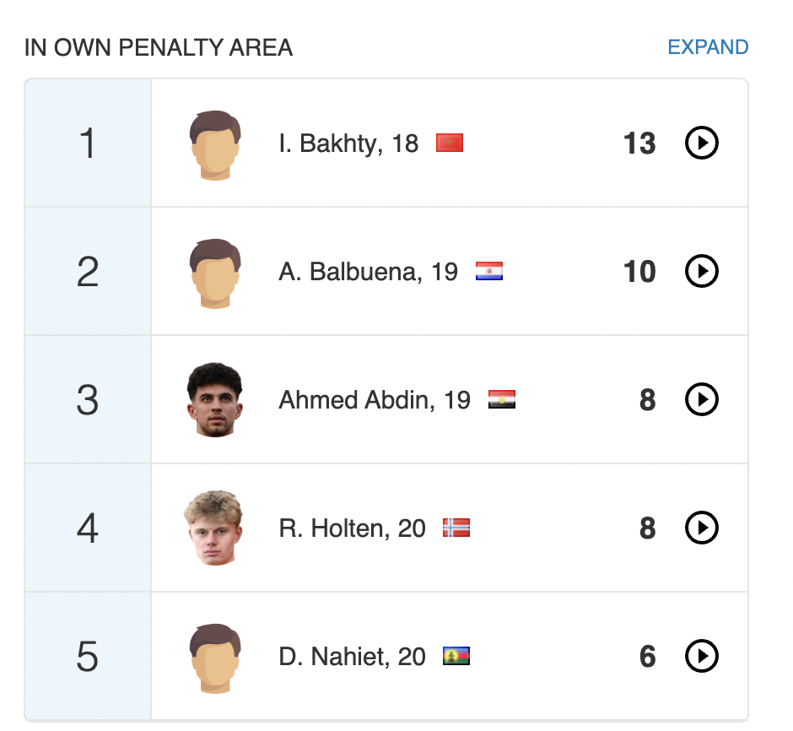The height and width of the screenshot is (731, 793).
Task: Open A. Balbuena's player avatar
Action: tap(215, 273)
